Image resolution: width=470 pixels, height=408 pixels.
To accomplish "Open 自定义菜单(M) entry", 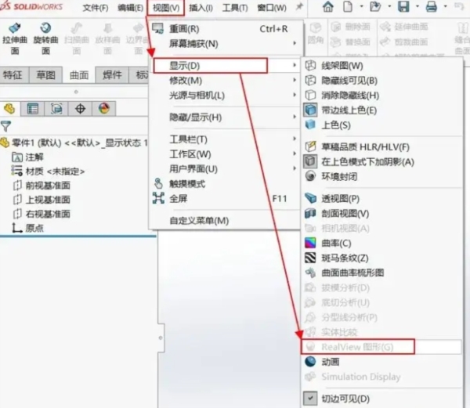I will (225, 221).
